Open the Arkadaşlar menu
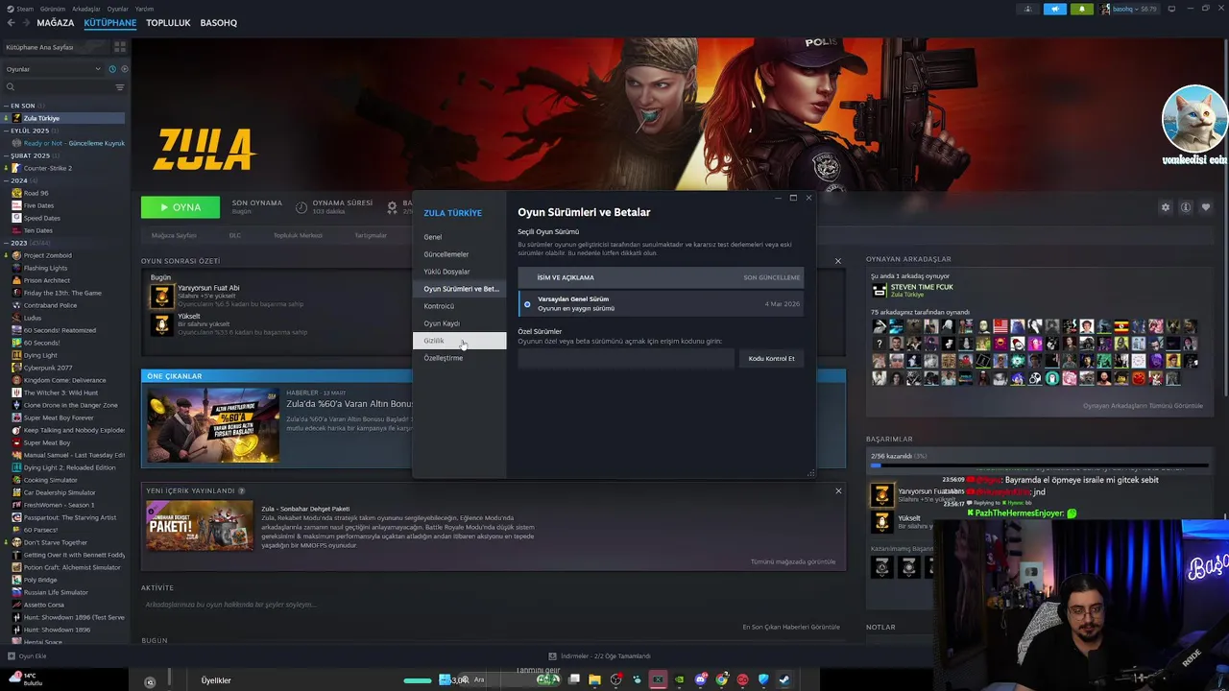The image size is (1229, 691). (x=86, y=9)
